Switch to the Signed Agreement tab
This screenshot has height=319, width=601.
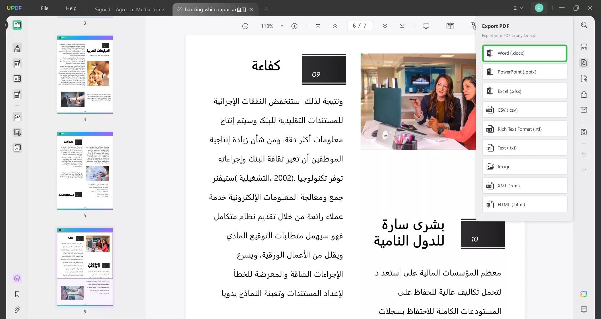tap(129, 9)
